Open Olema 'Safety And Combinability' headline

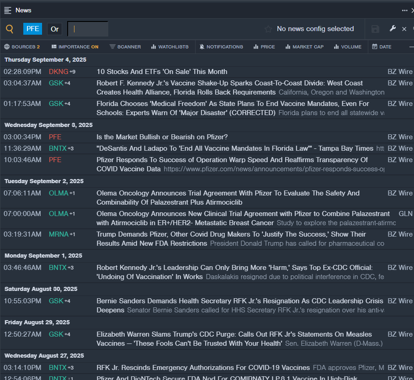228,198
